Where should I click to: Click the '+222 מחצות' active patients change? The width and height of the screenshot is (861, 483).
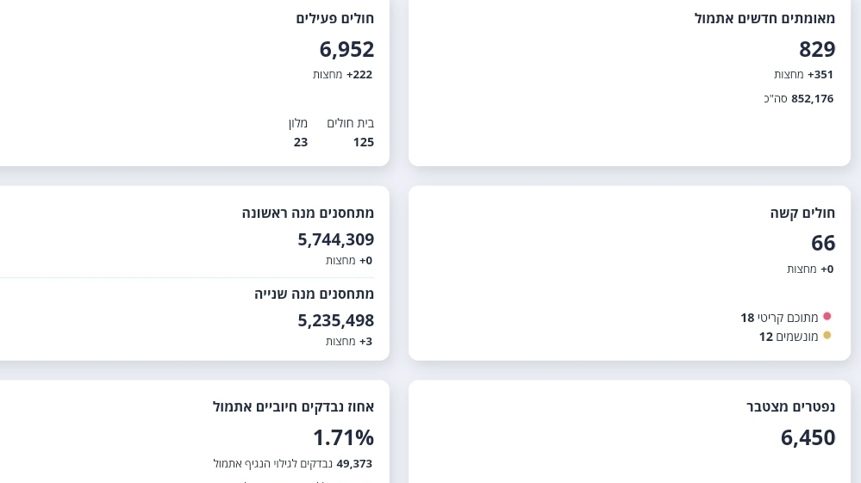point(342,75)
